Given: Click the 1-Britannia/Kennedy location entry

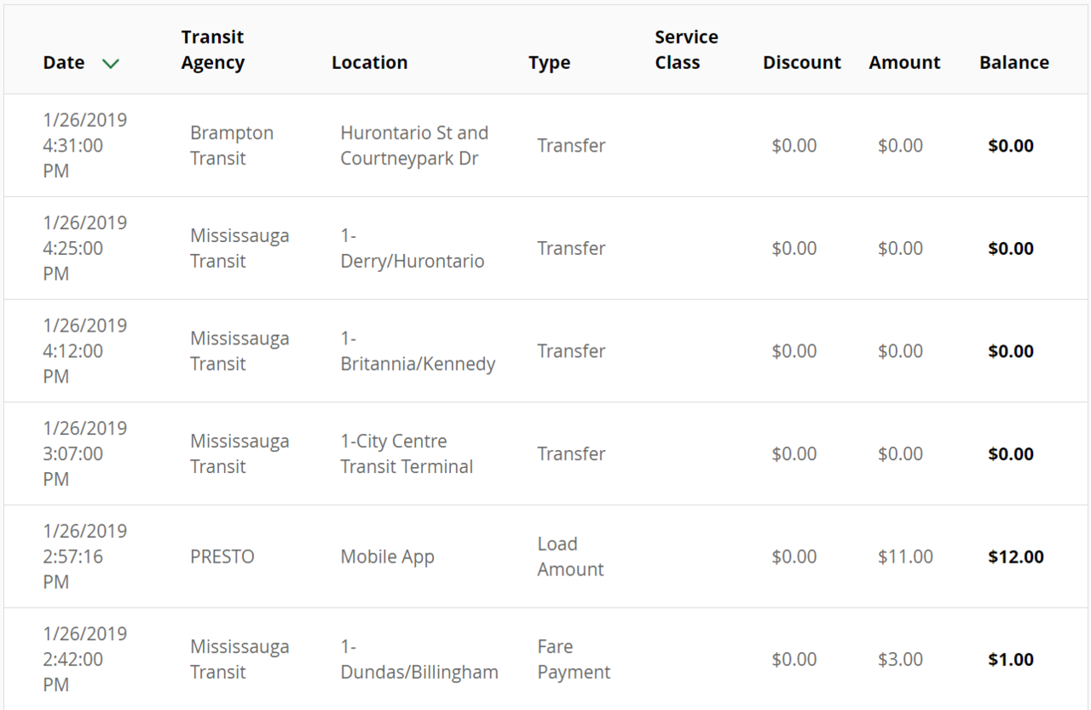Looking at the screenshot, I should [417, 351].
